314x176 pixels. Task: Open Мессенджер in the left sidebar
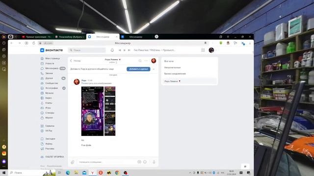(x=52, y=68)
